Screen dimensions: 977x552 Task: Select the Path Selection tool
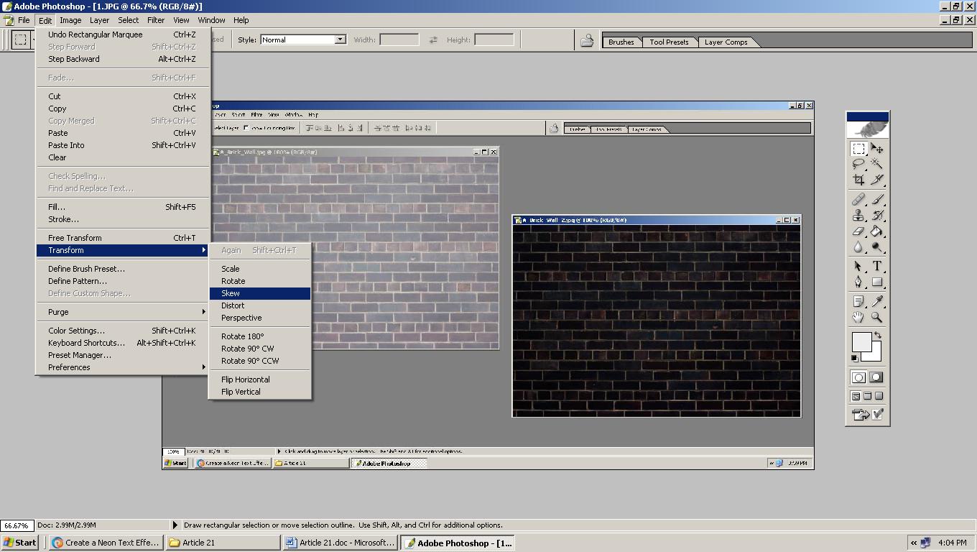coord(858,266)
